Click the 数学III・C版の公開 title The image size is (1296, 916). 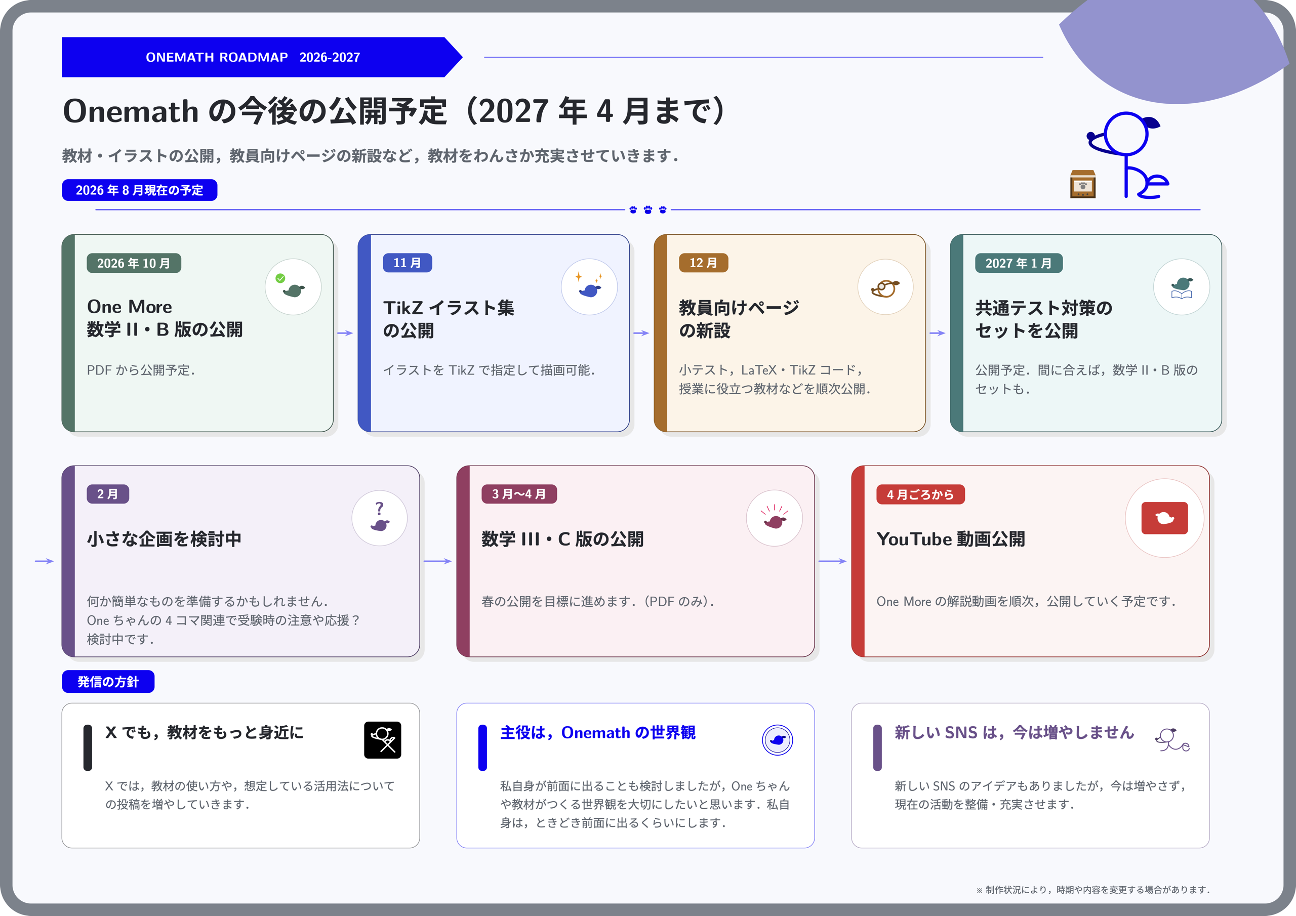[562, 539]
